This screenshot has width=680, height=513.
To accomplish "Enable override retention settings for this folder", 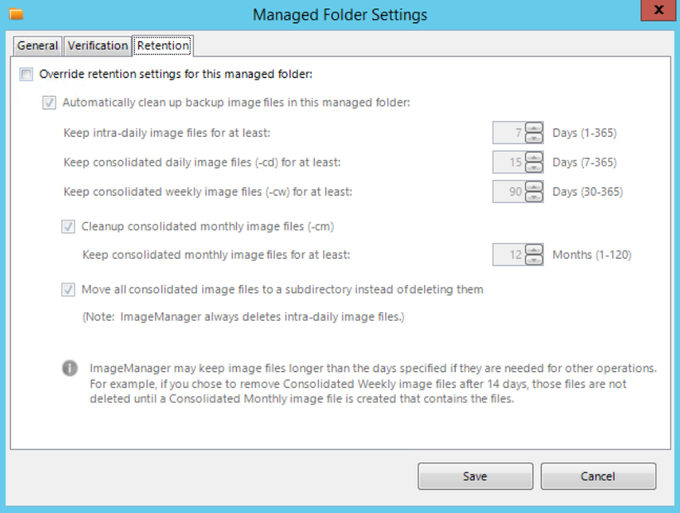I will [26, 74].
